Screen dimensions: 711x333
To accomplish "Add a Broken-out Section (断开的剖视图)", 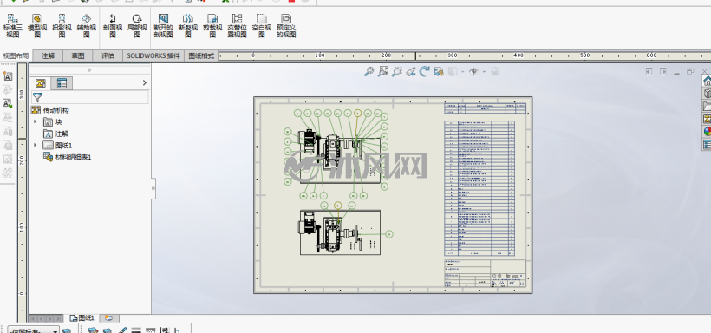I will [x=163, y=25].
